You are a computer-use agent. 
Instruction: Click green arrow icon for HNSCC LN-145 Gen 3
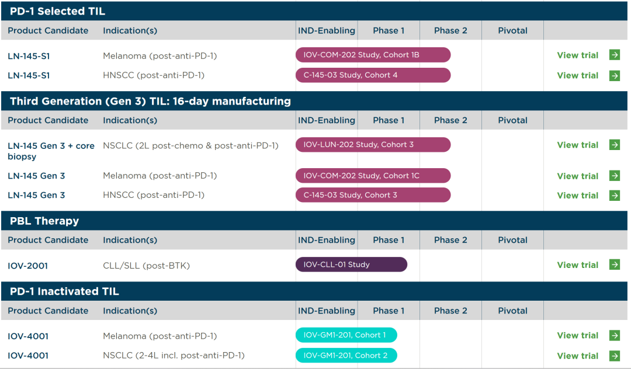(615, 196)
